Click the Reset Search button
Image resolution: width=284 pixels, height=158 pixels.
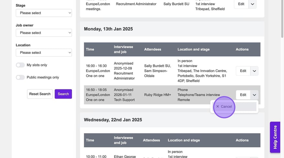[40, 94]
